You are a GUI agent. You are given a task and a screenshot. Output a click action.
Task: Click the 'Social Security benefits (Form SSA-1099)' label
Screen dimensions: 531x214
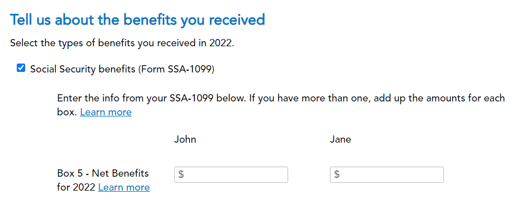[122, 69]
